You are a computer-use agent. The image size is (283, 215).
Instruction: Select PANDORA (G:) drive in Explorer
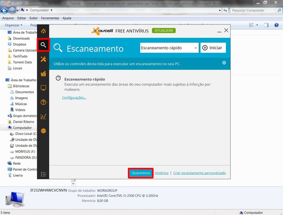coord(26,157)
